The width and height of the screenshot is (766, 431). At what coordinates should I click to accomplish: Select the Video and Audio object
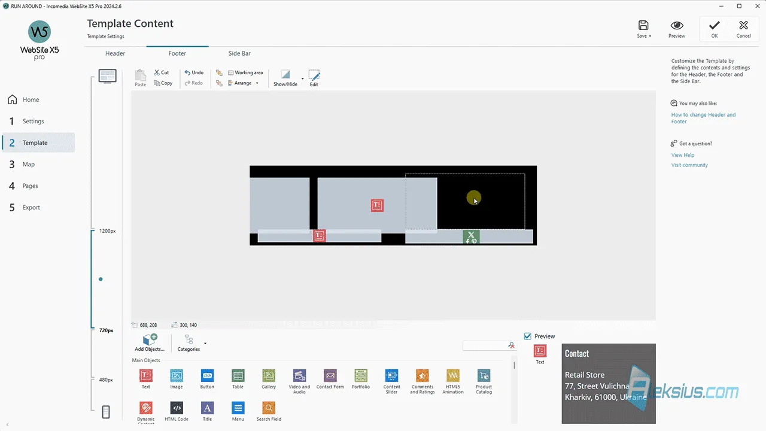coord(300,381)
